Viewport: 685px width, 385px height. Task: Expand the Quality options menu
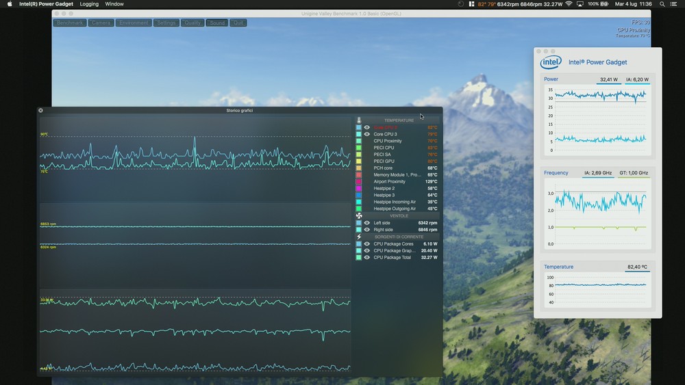tap(192, 23)
